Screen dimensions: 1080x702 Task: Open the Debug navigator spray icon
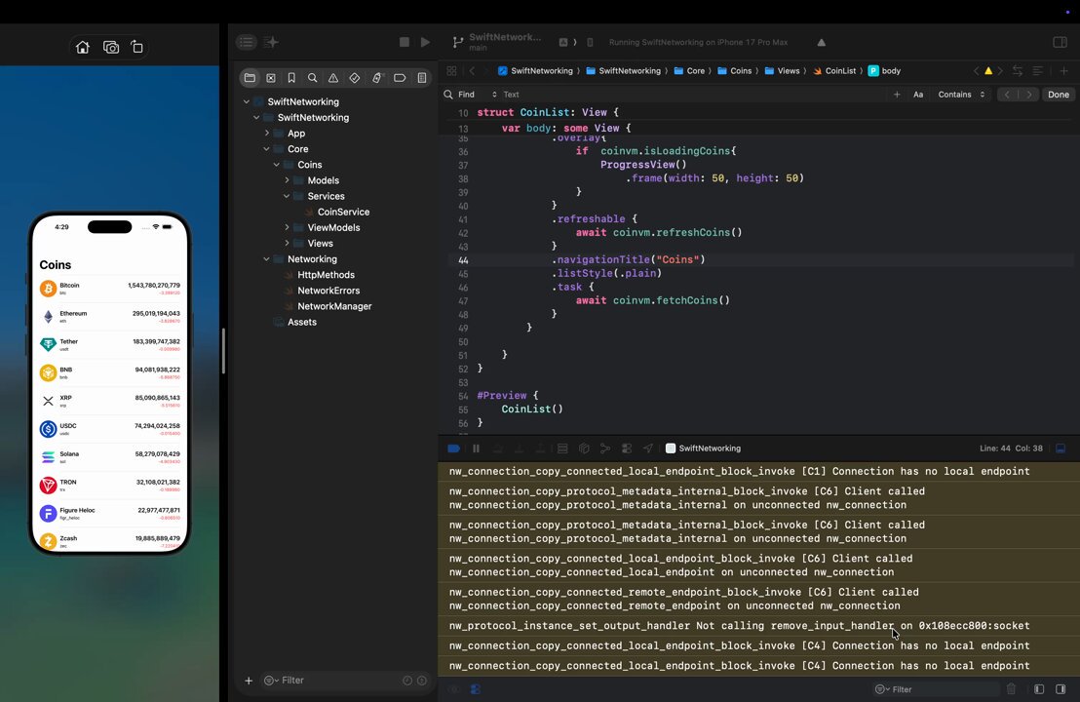(377, 78)
